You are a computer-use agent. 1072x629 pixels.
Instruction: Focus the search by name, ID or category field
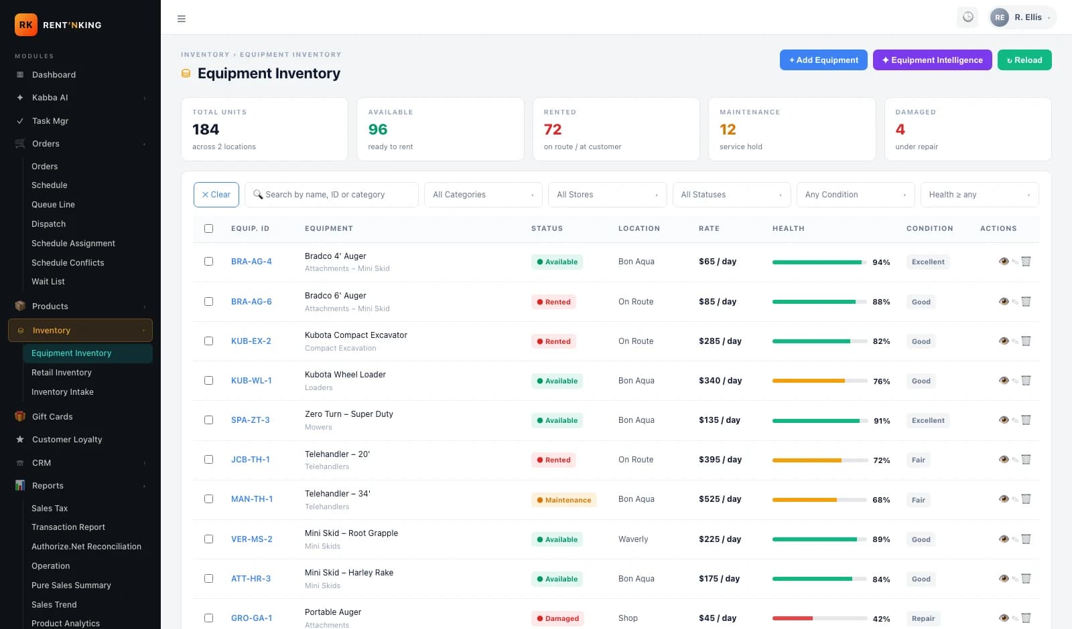pos(332,195)
